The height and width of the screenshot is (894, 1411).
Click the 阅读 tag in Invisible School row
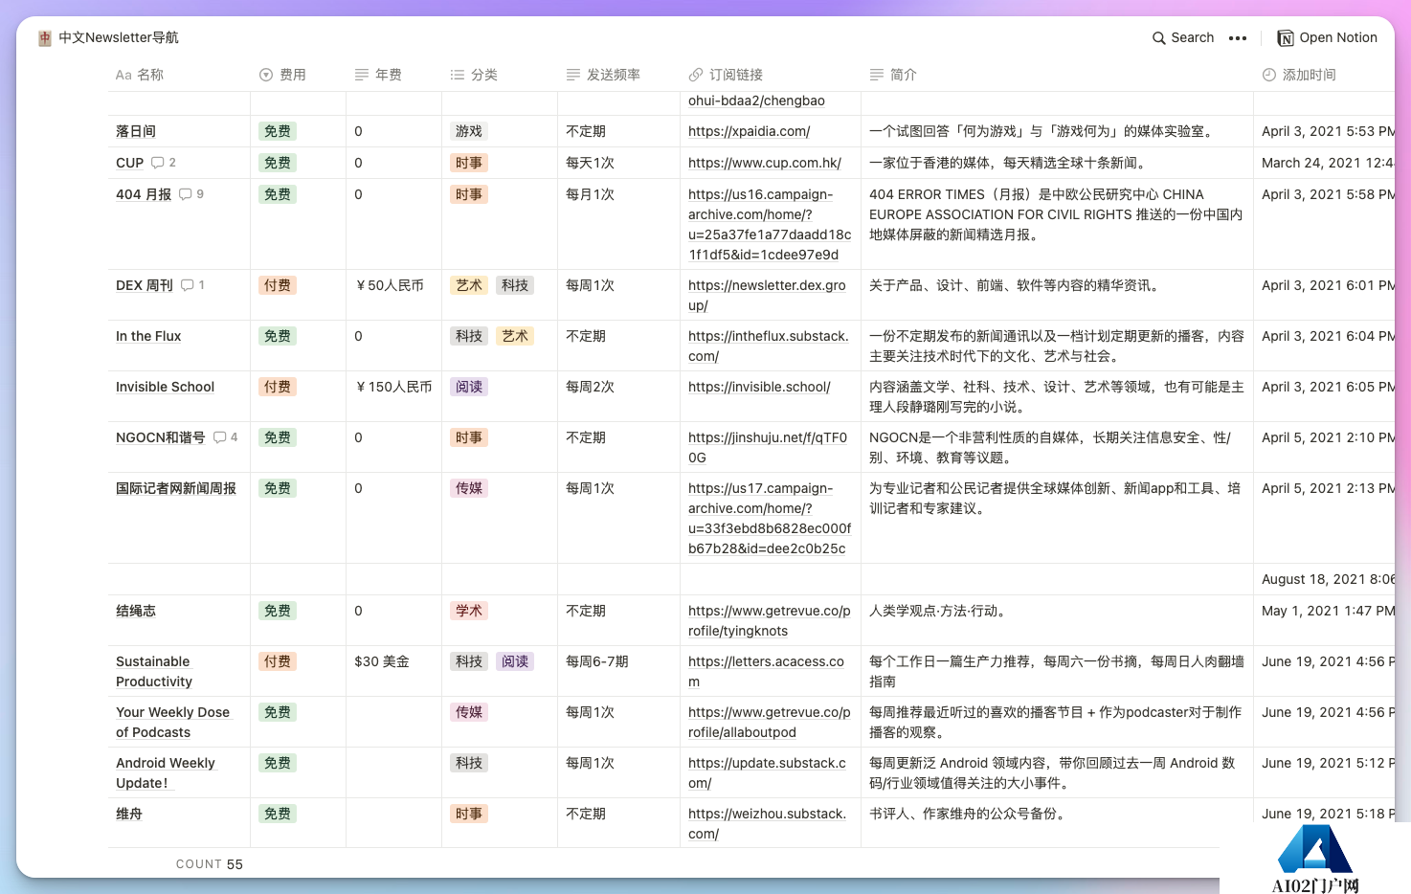(x=469, y=388)
